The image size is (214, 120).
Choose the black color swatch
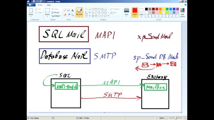click(x=146, y=9)
